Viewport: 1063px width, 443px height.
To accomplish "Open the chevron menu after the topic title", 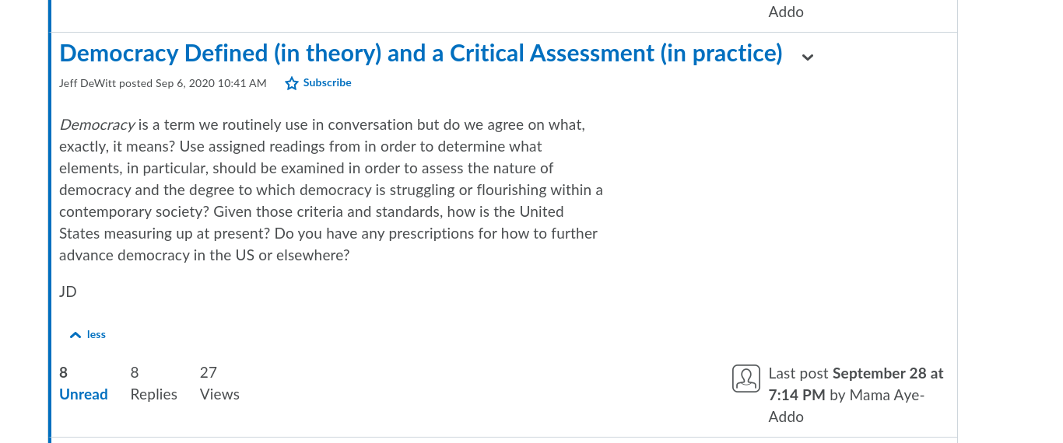I will pyautogui.click(x=808, y=57).
